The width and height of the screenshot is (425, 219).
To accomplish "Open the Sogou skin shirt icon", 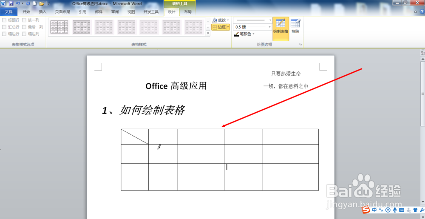I will point(416,210).
